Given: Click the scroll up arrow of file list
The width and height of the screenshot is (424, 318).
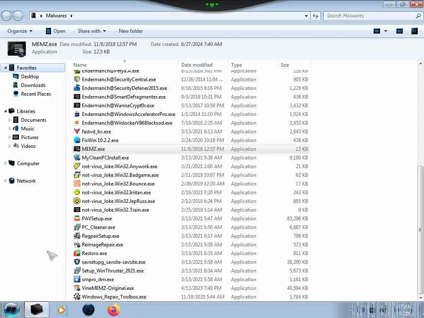Looking at the screenshot, I should [420, 63].
